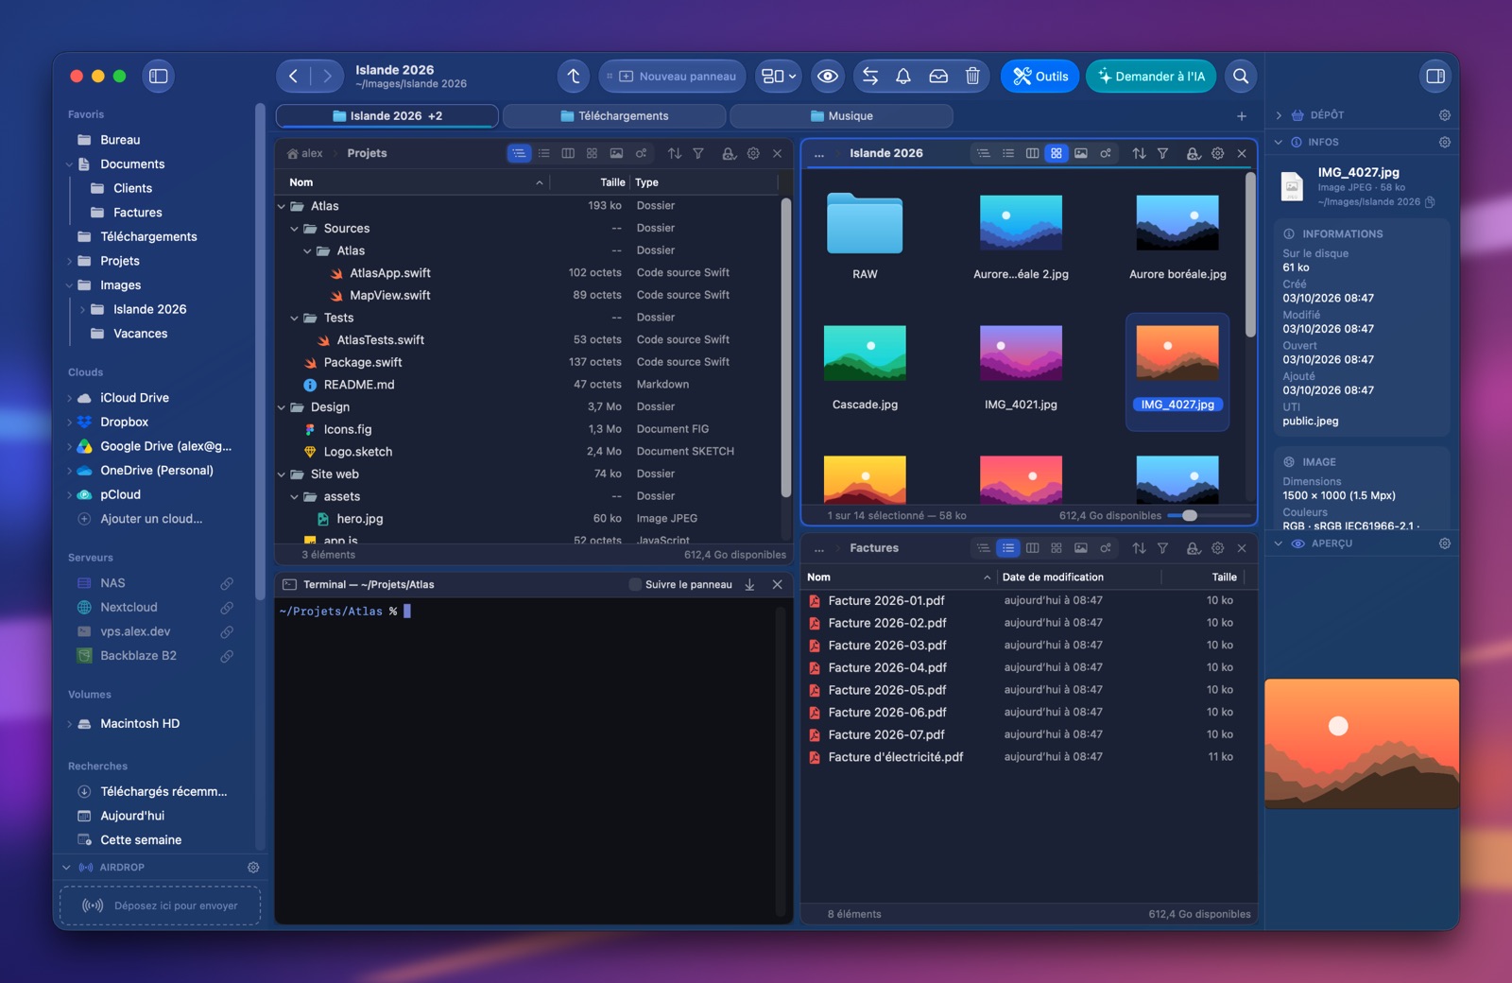This screenshot has width=1512, height=983.
Task: Toggle the left sidebar button
Action: pos(159,77)
